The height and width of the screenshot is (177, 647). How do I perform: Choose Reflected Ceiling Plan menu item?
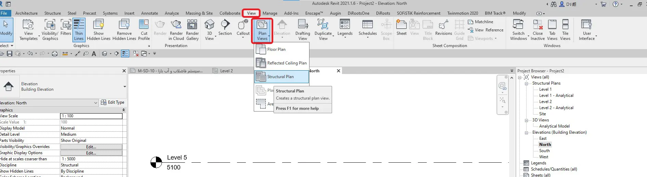click(281, 63)
